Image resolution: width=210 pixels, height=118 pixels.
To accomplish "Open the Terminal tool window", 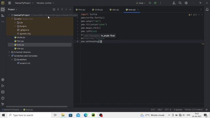I will [x=3, y=92].
